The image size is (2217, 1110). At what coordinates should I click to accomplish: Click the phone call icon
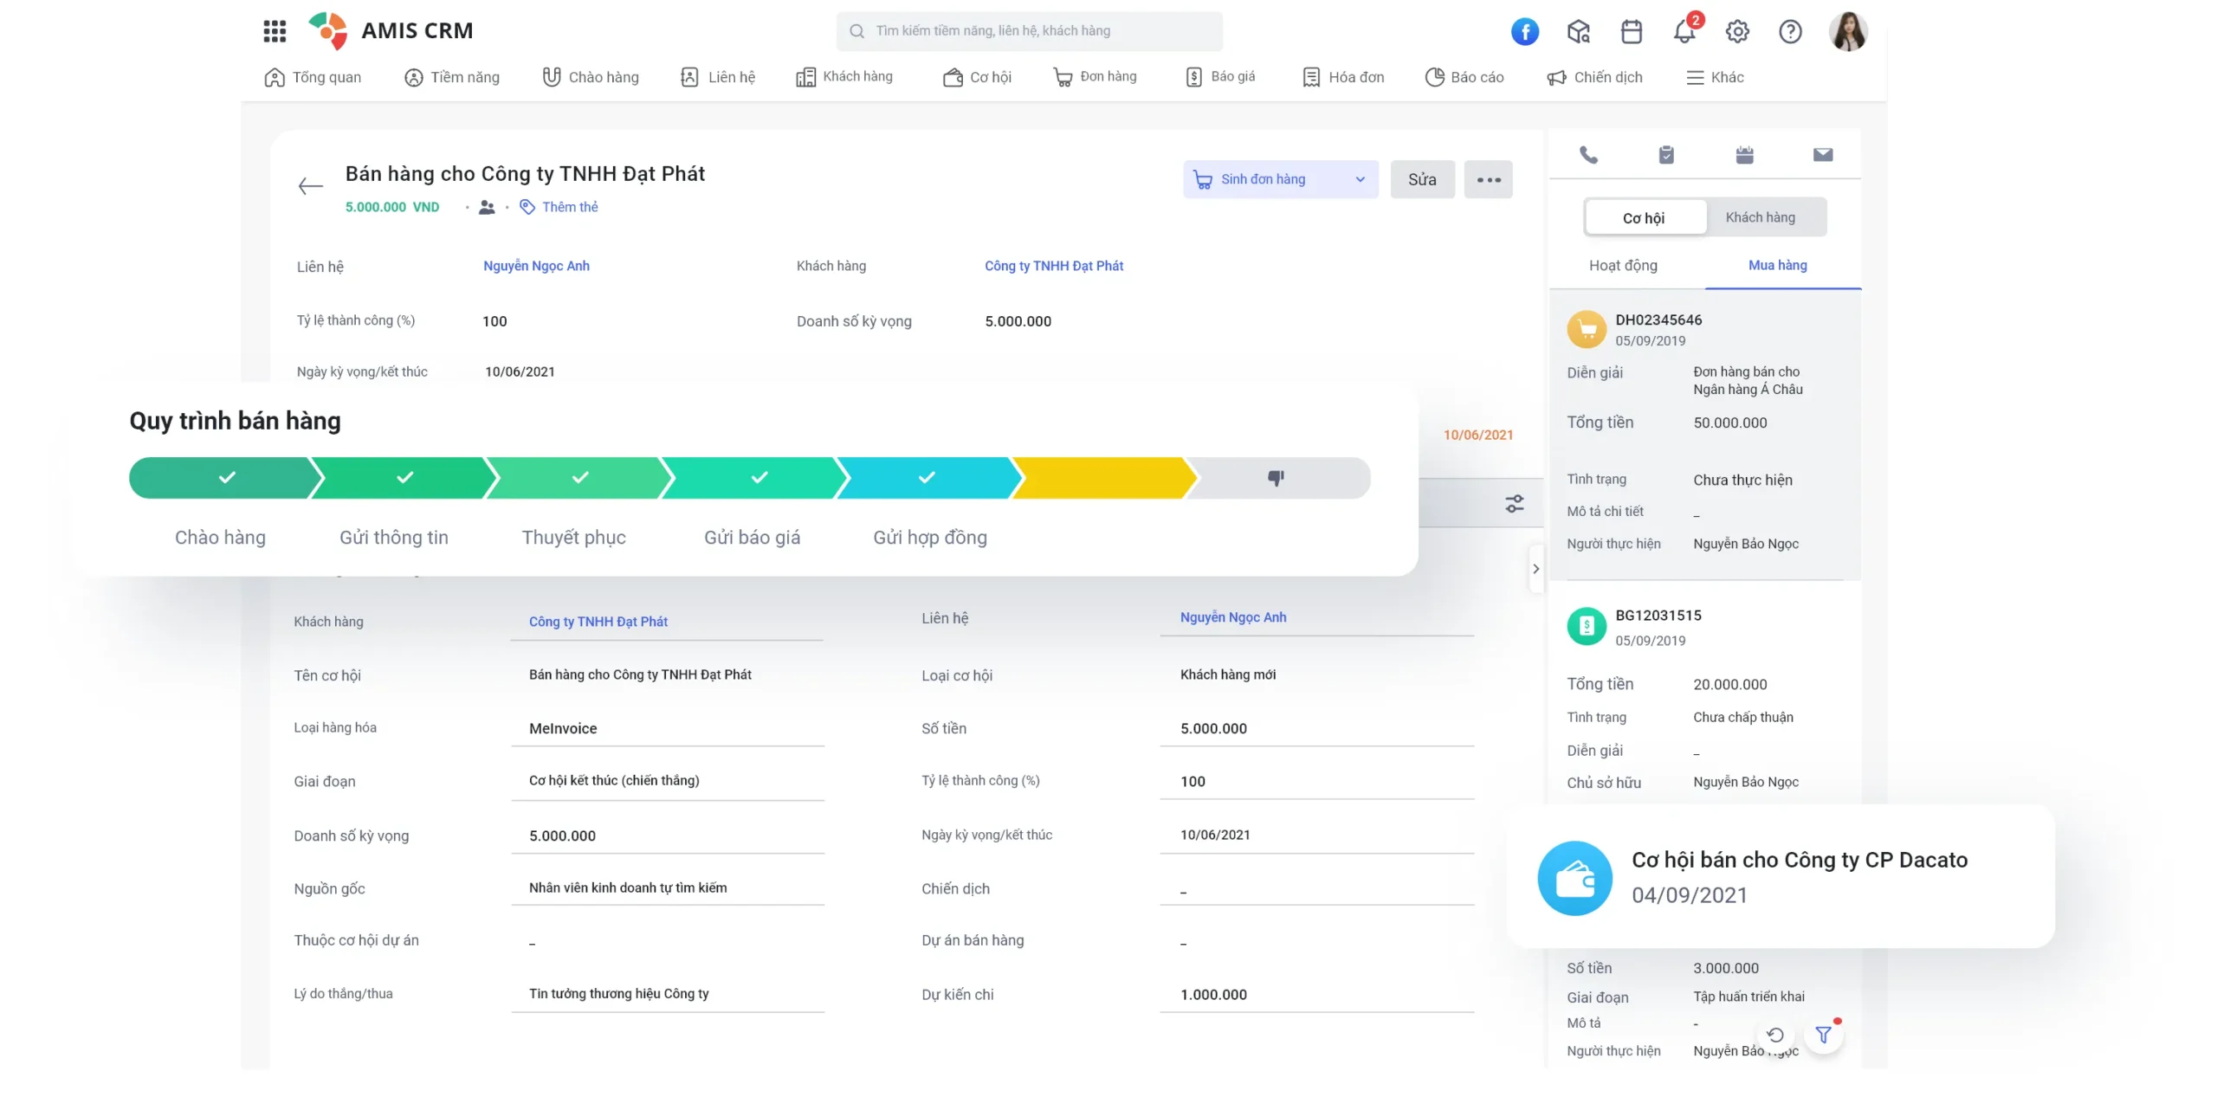pyautogui.click(x=1588, y=155)
